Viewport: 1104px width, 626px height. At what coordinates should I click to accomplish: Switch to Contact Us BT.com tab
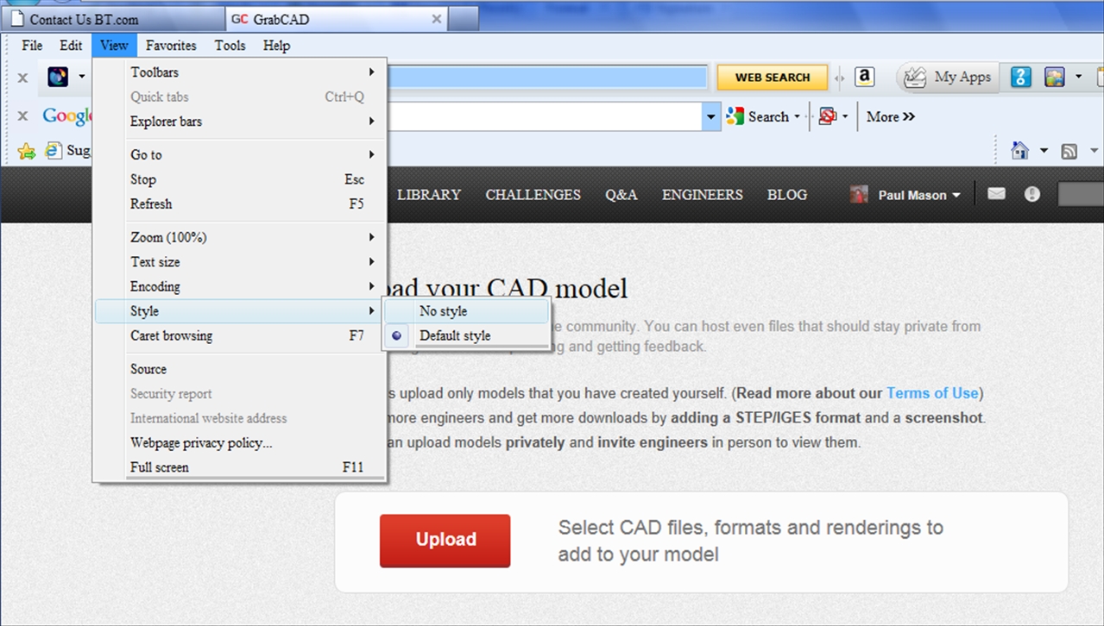click(x=114, y=19)
